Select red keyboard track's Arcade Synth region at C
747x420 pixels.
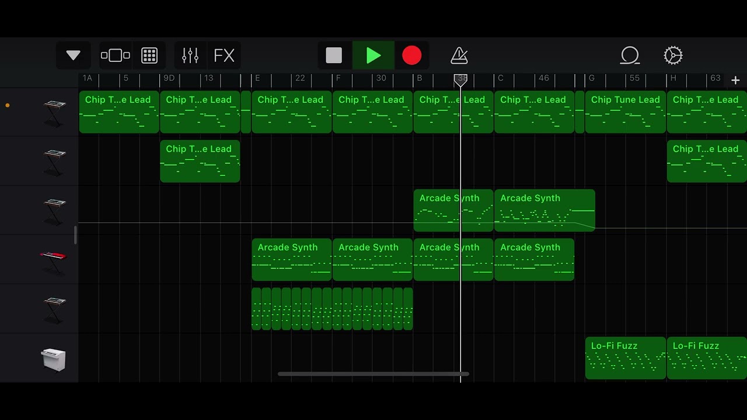[x=534, y=260]
